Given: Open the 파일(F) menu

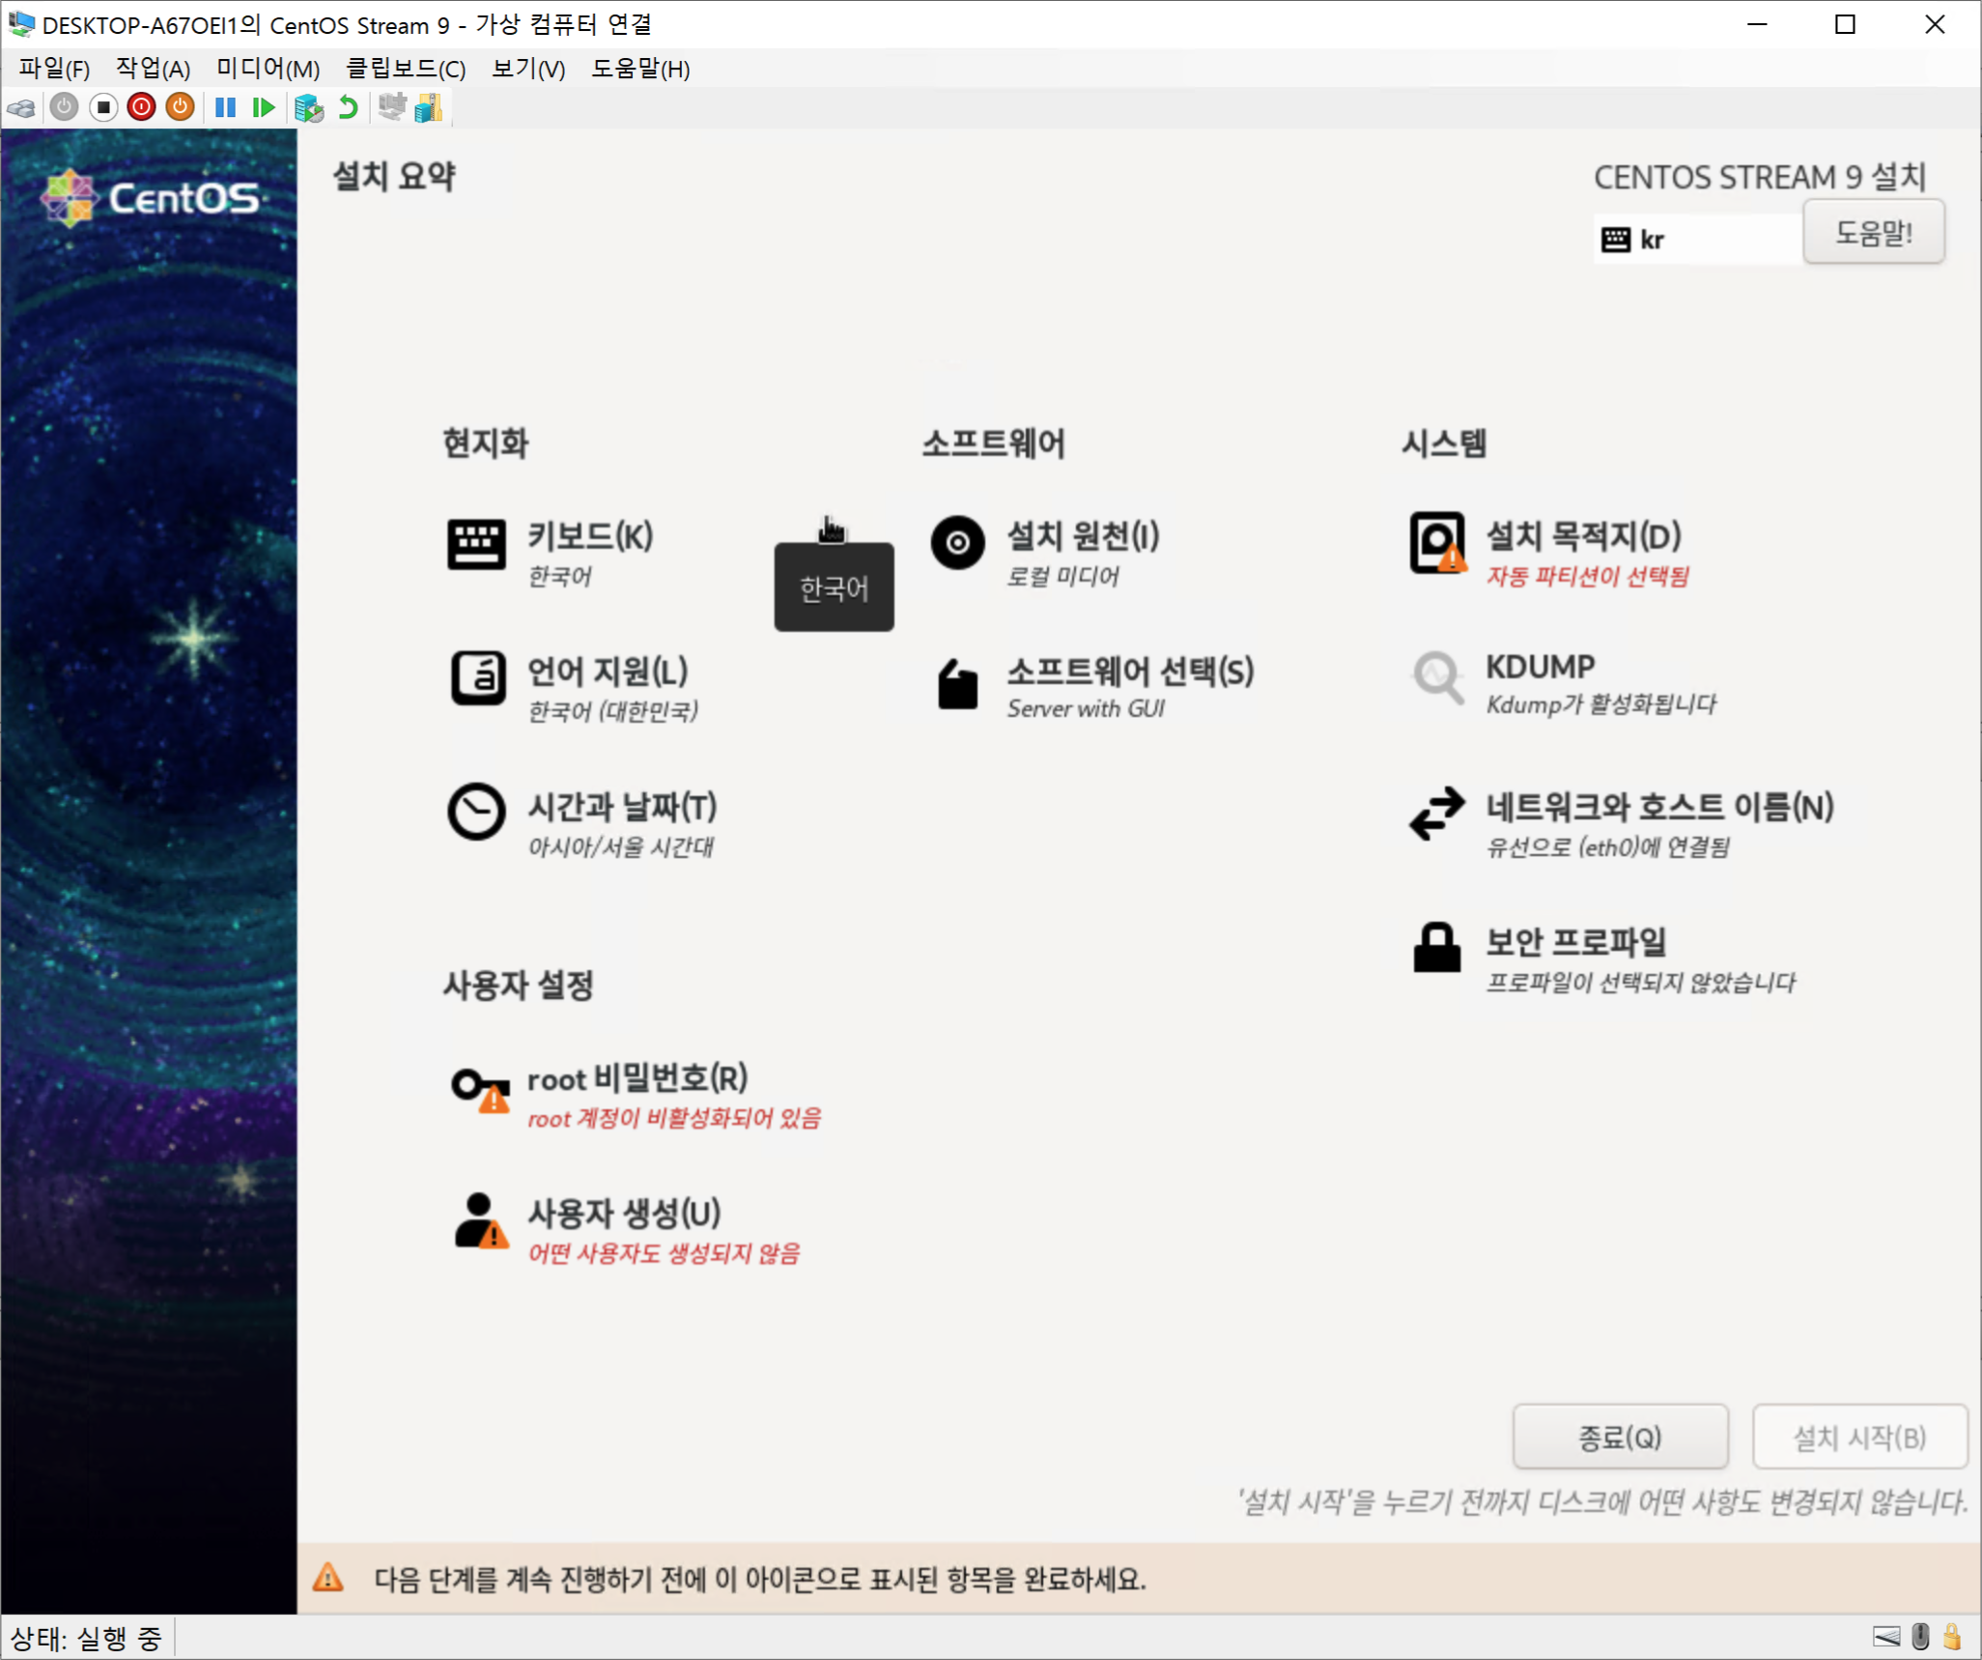Looking at the screenshot, I should point(54,69).
